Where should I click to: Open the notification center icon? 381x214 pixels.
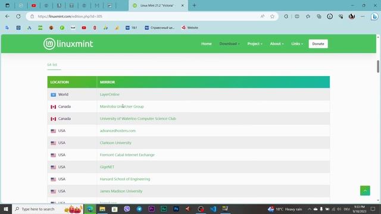373,209
